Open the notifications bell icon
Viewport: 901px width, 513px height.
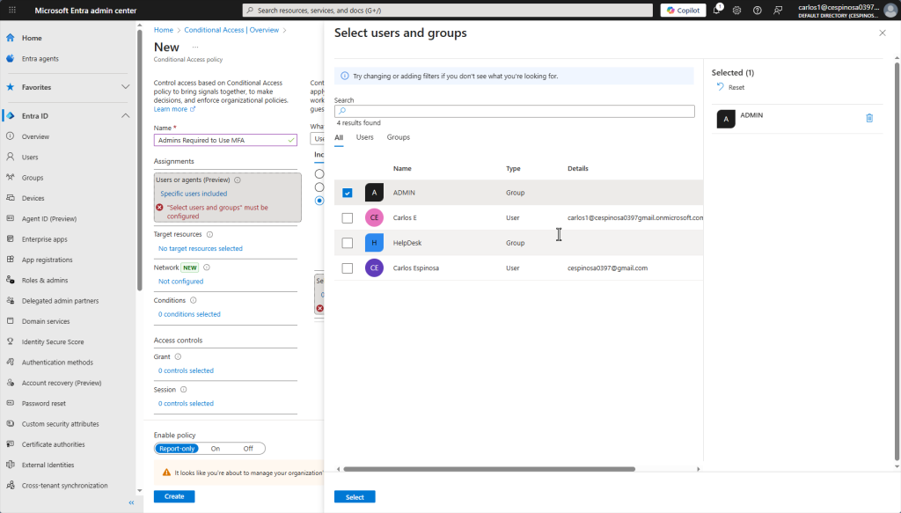click(x=717, y=10)
